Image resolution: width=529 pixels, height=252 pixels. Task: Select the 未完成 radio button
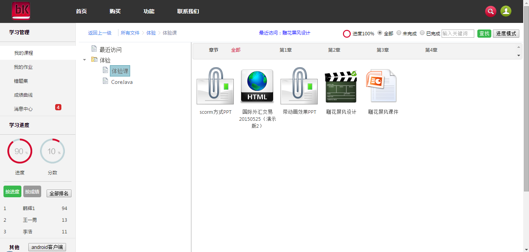(x=399, y=33)
